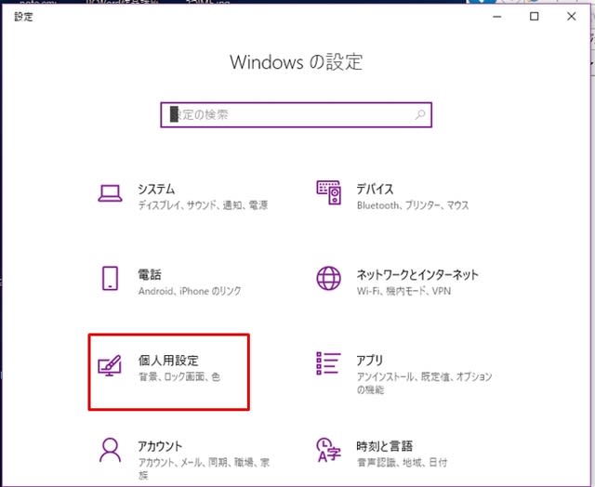Click the Wi-Fi、機内モード、VPN description
This screenshot has width=595, height=487.
pyautogui.click(x=403, y=291)
